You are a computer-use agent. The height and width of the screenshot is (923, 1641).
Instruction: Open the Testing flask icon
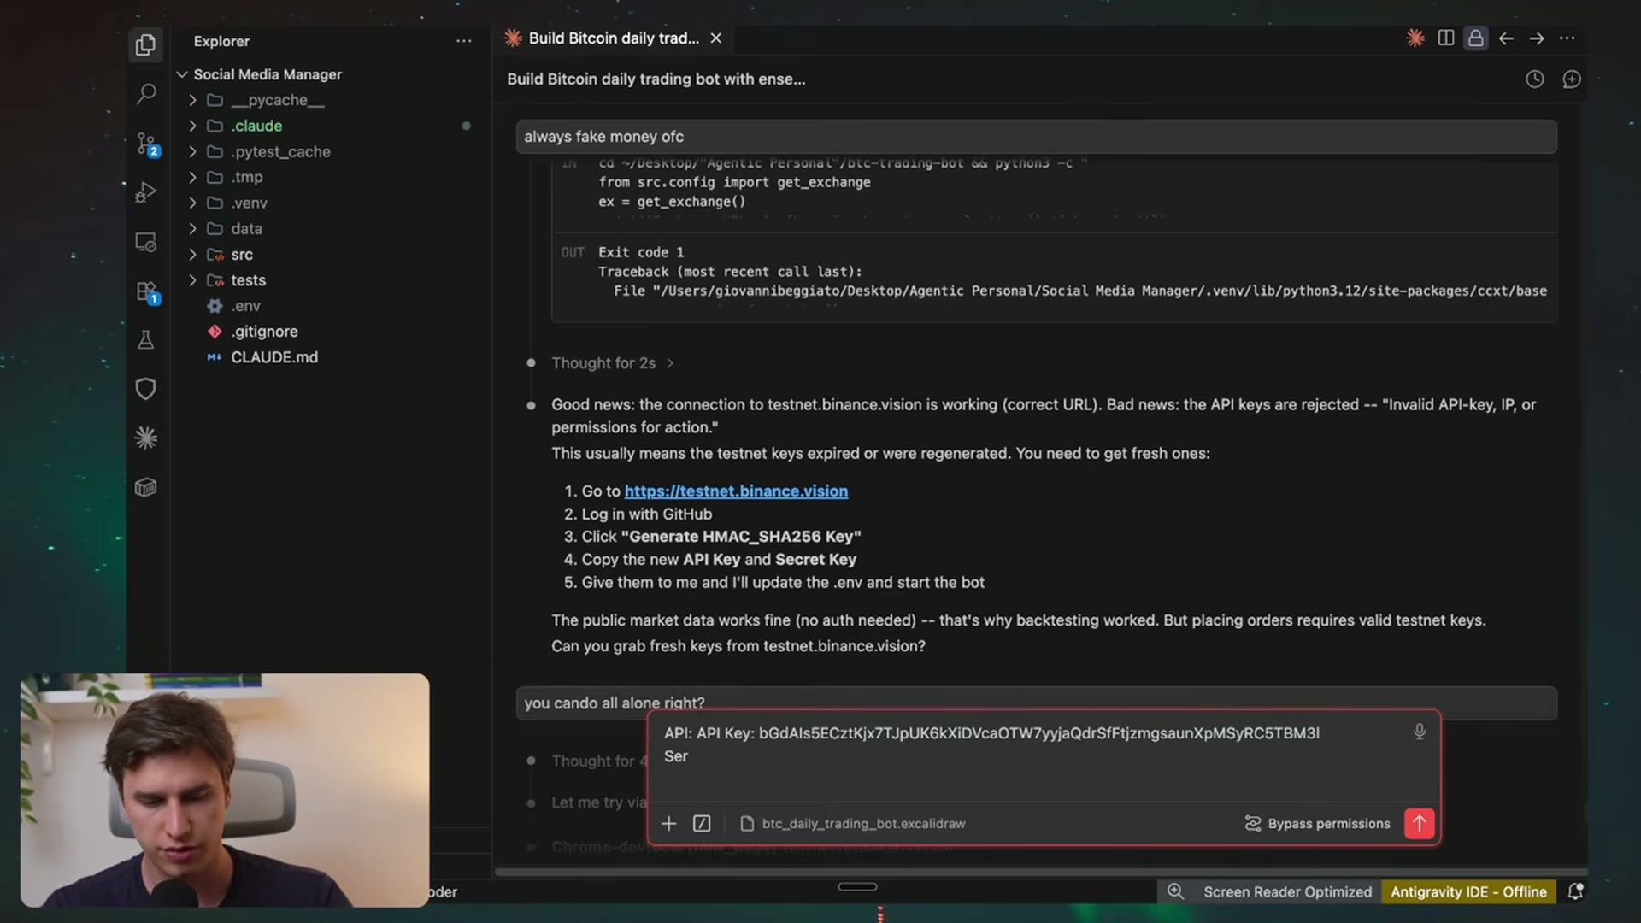tap(146, 340)
